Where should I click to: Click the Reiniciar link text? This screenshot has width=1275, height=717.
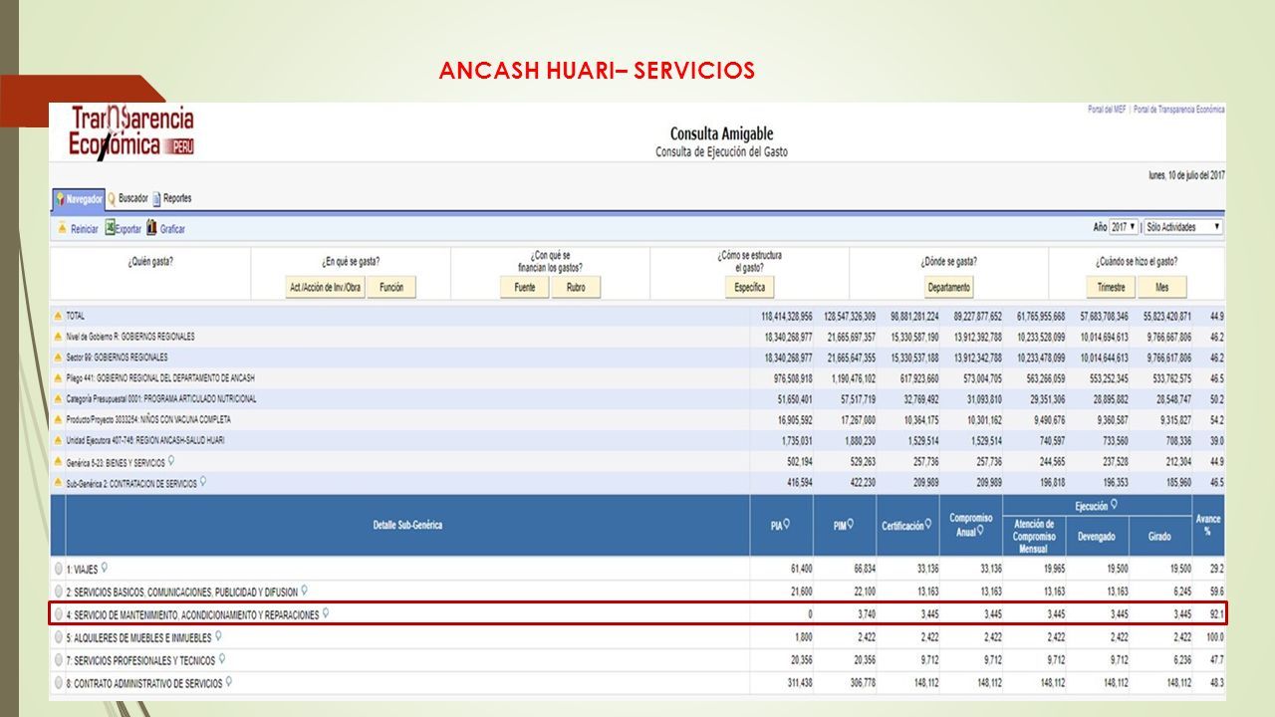(85, 229)
